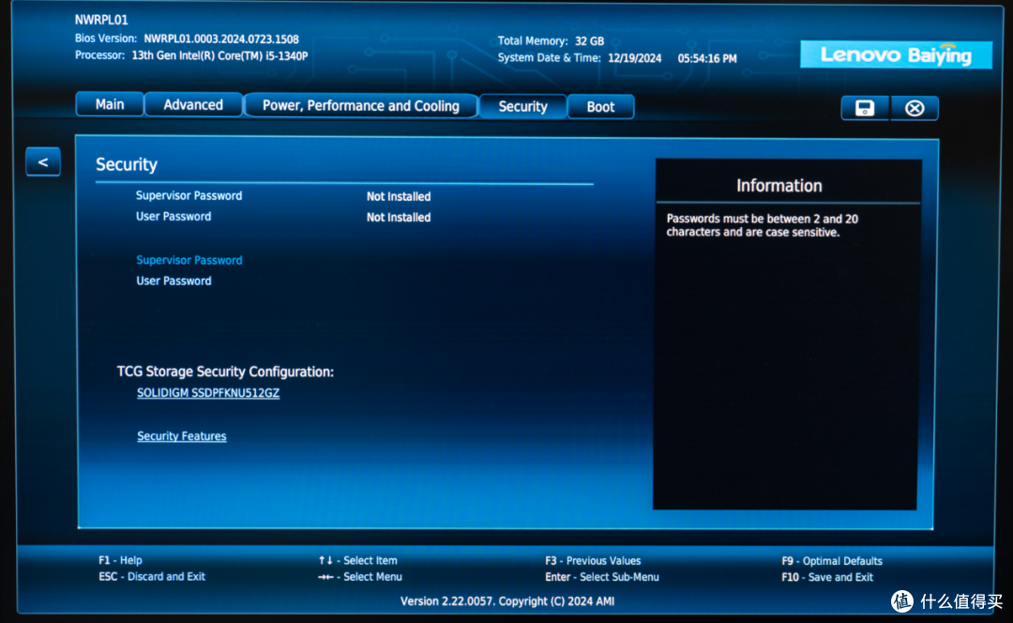Click the Total Memory 32 GB value

[589, 40]
